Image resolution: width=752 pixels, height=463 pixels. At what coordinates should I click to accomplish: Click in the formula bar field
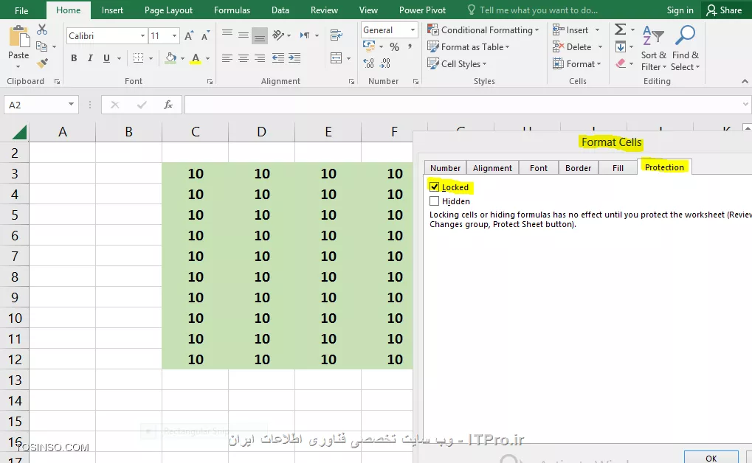click(467, 105)
